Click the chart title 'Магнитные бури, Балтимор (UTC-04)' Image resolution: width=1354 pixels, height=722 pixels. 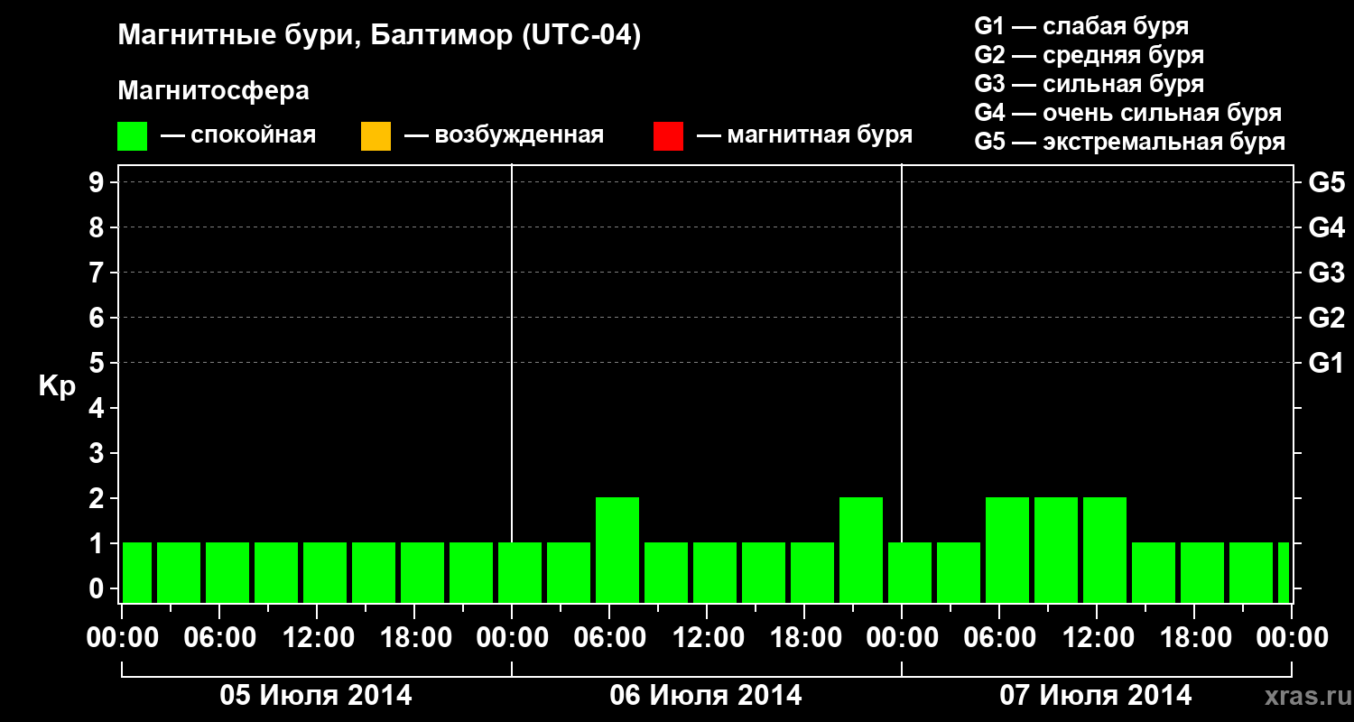[379, 37]
